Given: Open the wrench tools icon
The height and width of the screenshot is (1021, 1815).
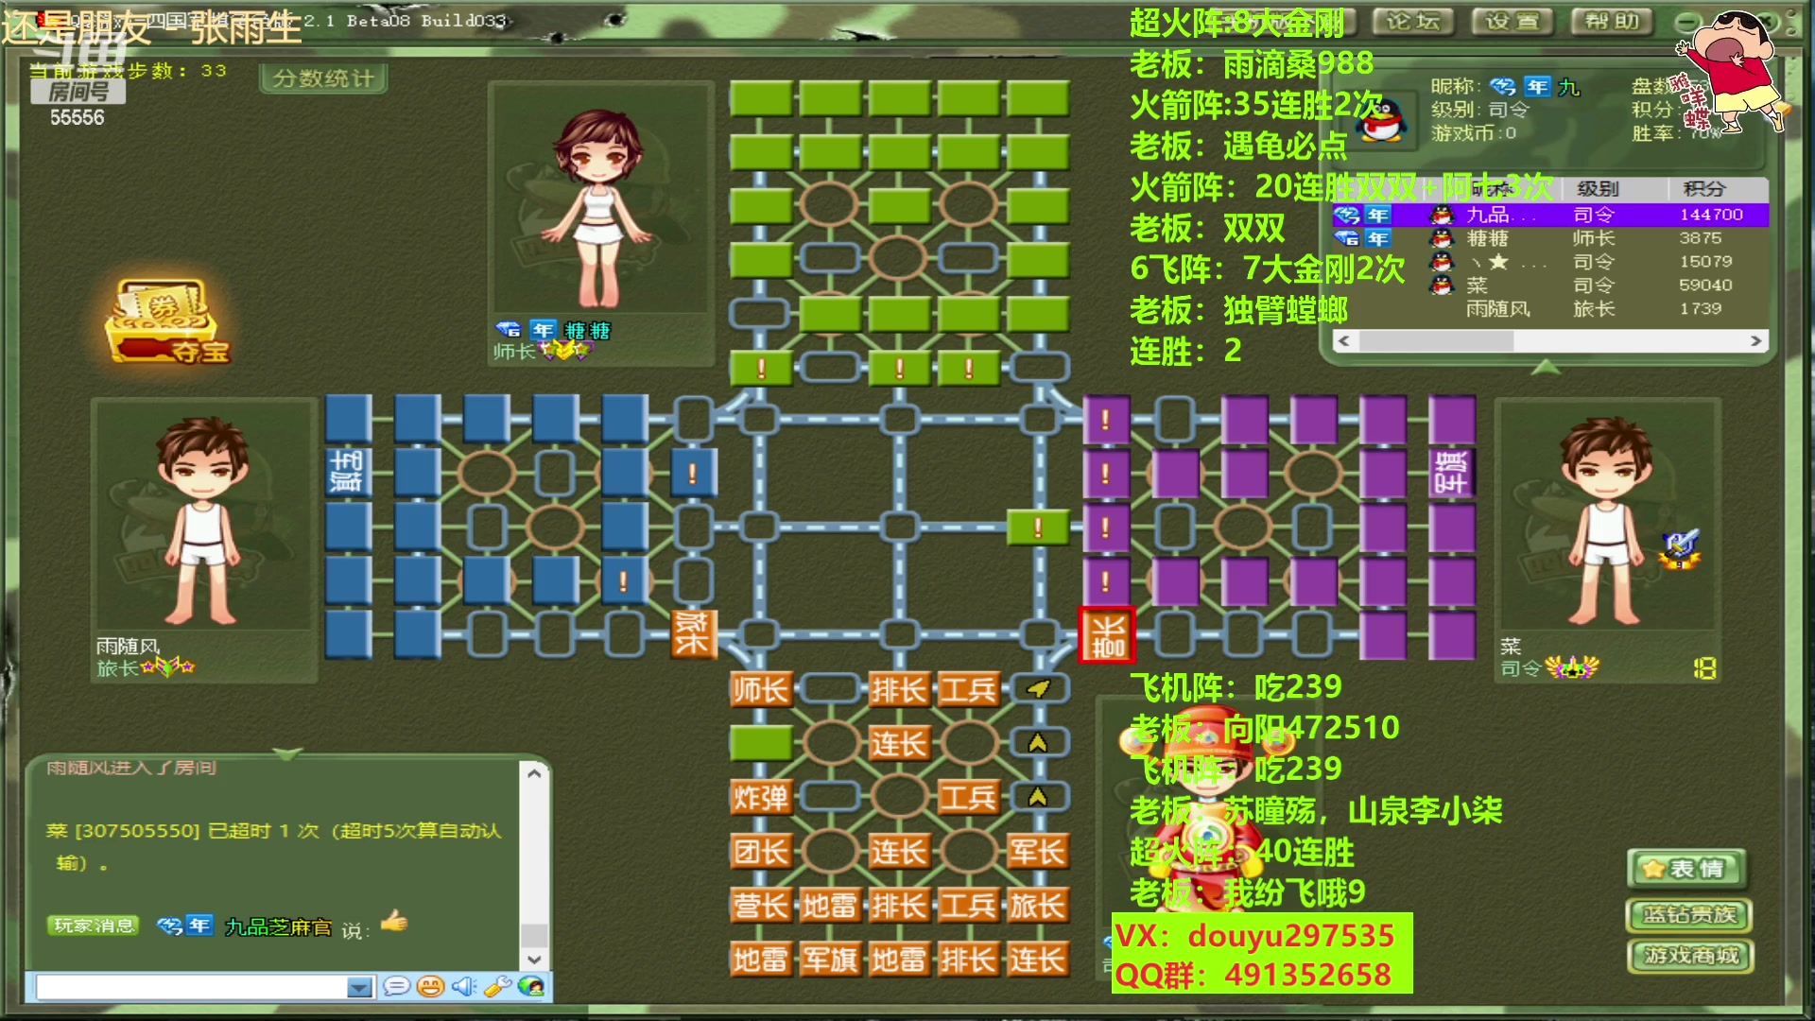Looking at the screenshot, I should [x=497, y=987].
